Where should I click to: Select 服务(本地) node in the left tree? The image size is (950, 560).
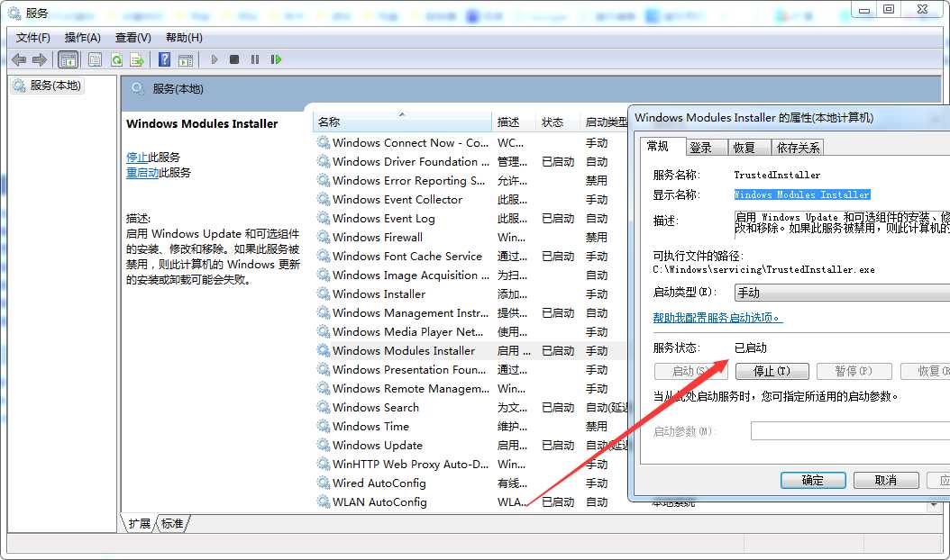click(47, 86)
